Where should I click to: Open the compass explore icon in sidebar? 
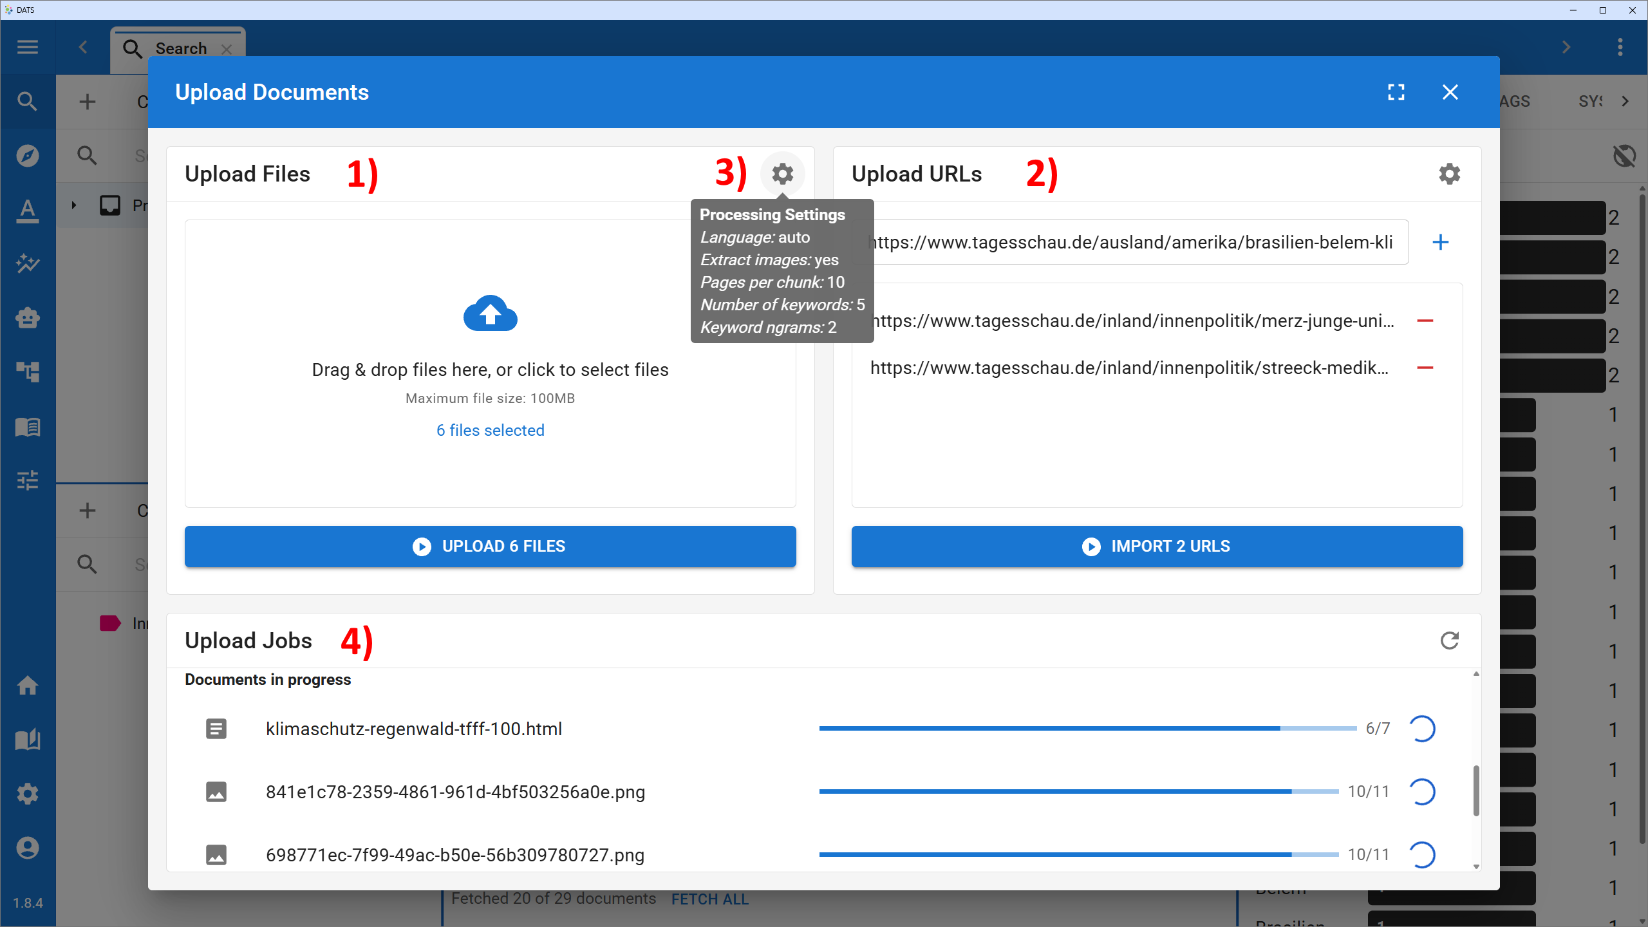point(28,156)
